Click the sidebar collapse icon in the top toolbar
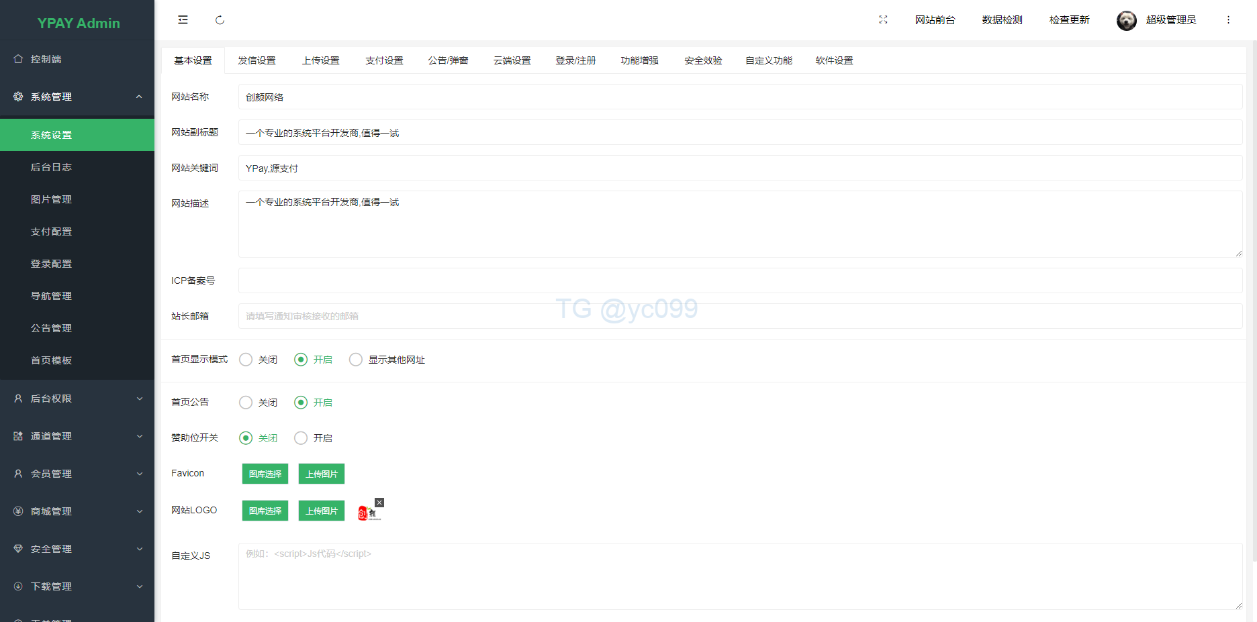Image resolution: width=1257 pixels, height=622 pixels. click(x=182, y=19)
